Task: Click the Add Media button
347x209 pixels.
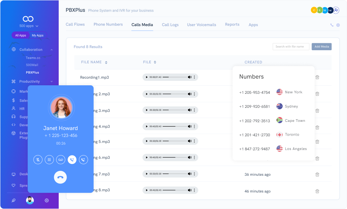Action: click(322, 47)
